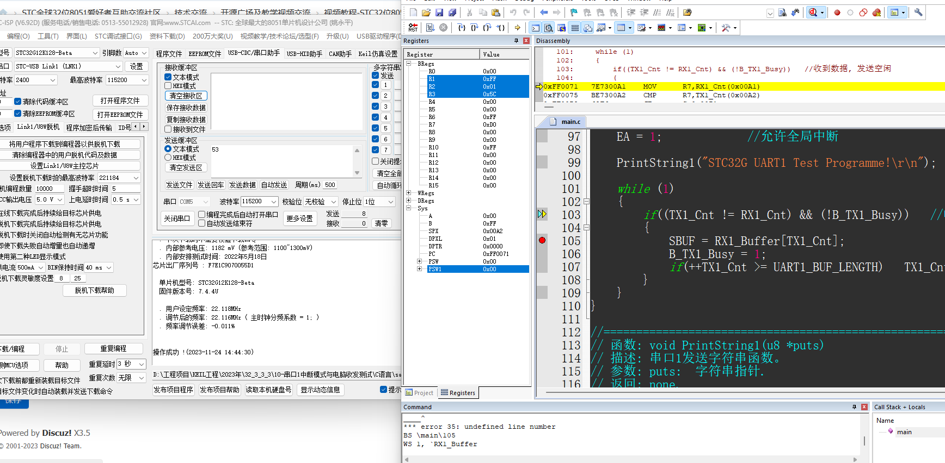Toggle the Registers Window toolbar icon
Viewport: 945px width, 463px height.
(x=575, y=28)
